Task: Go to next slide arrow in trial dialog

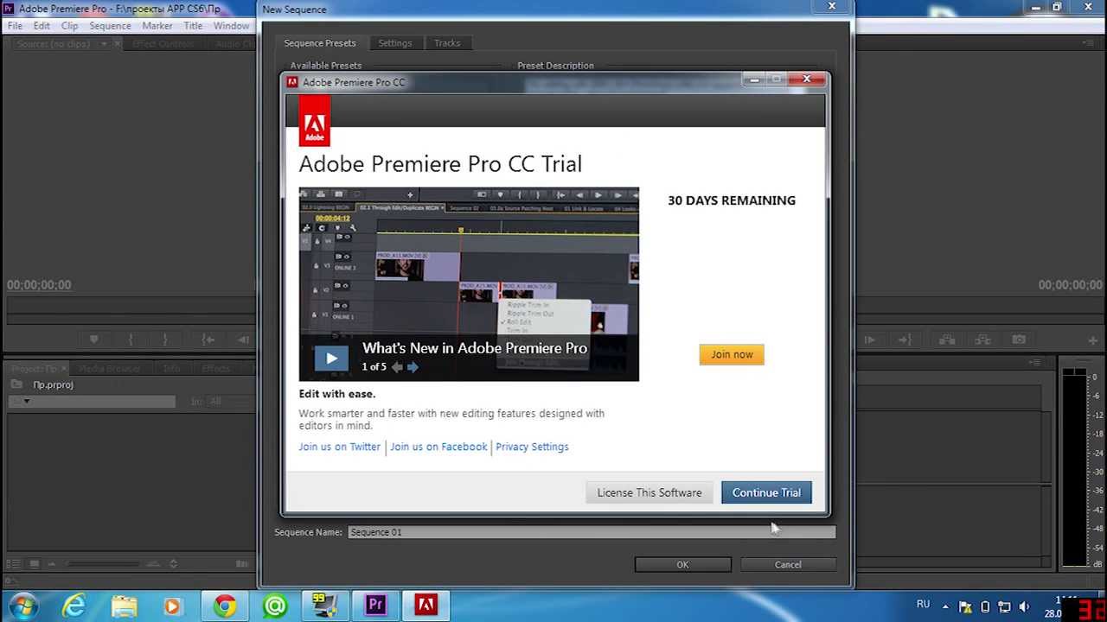Action: click(x=413, y=367)
